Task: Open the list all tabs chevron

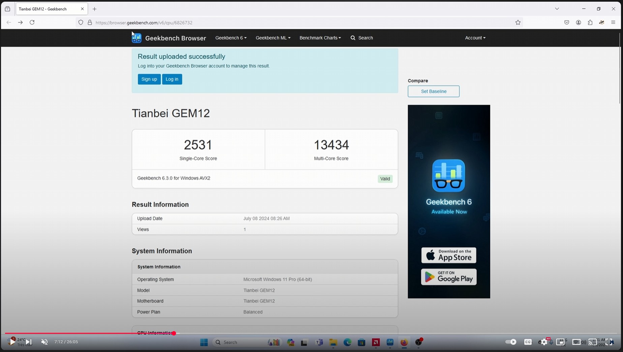Action: (557, 9)
